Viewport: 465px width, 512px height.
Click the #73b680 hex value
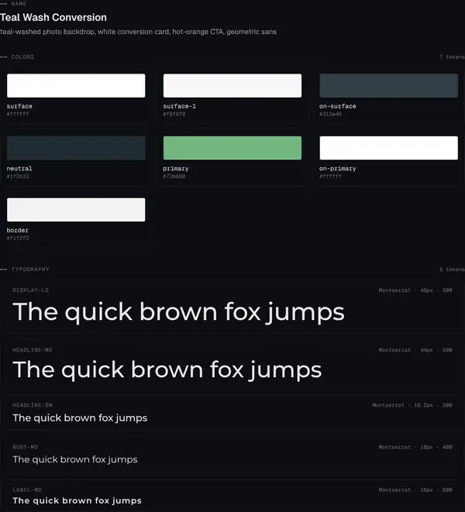[174, 177]
